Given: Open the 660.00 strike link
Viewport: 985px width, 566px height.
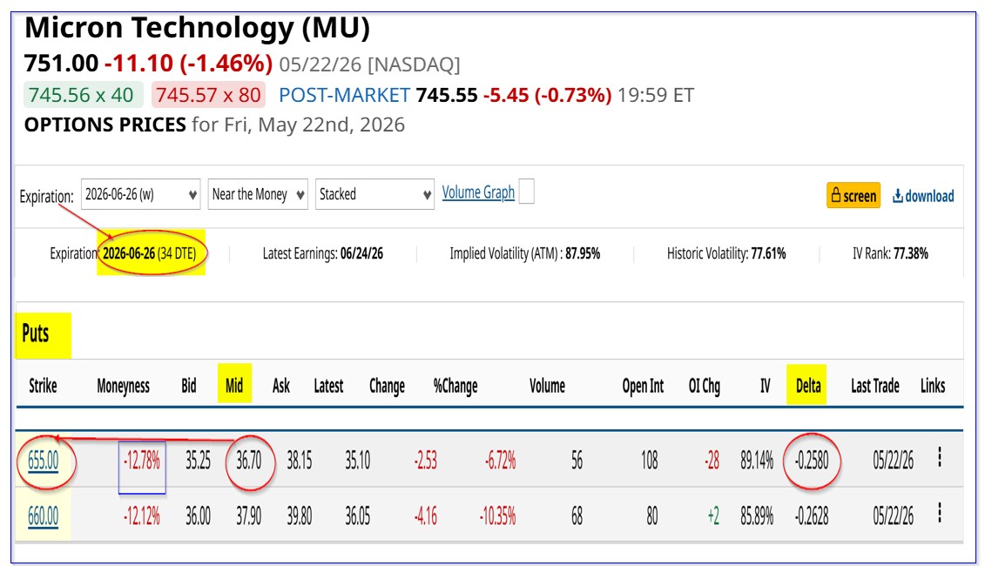Looking at the screenshot, I should click(43, 516).
